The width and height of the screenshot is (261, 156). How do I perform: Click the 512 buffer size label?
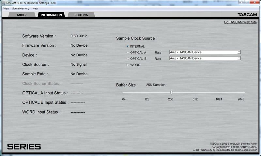[x=195, y=99]
